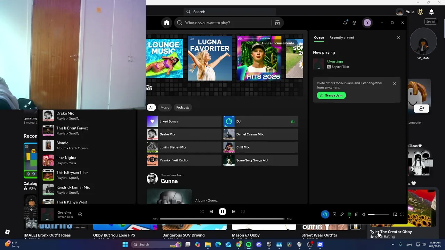Open Liked Songs tile
This screenshot has width=445, height=250.
point(184,121)
